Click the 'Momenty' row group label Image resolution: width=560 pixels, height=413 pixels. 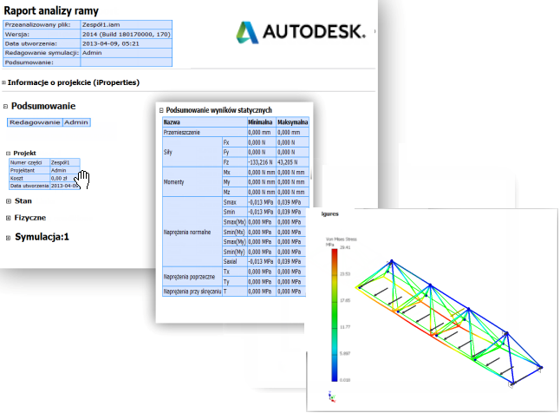(x=192, y=182)
